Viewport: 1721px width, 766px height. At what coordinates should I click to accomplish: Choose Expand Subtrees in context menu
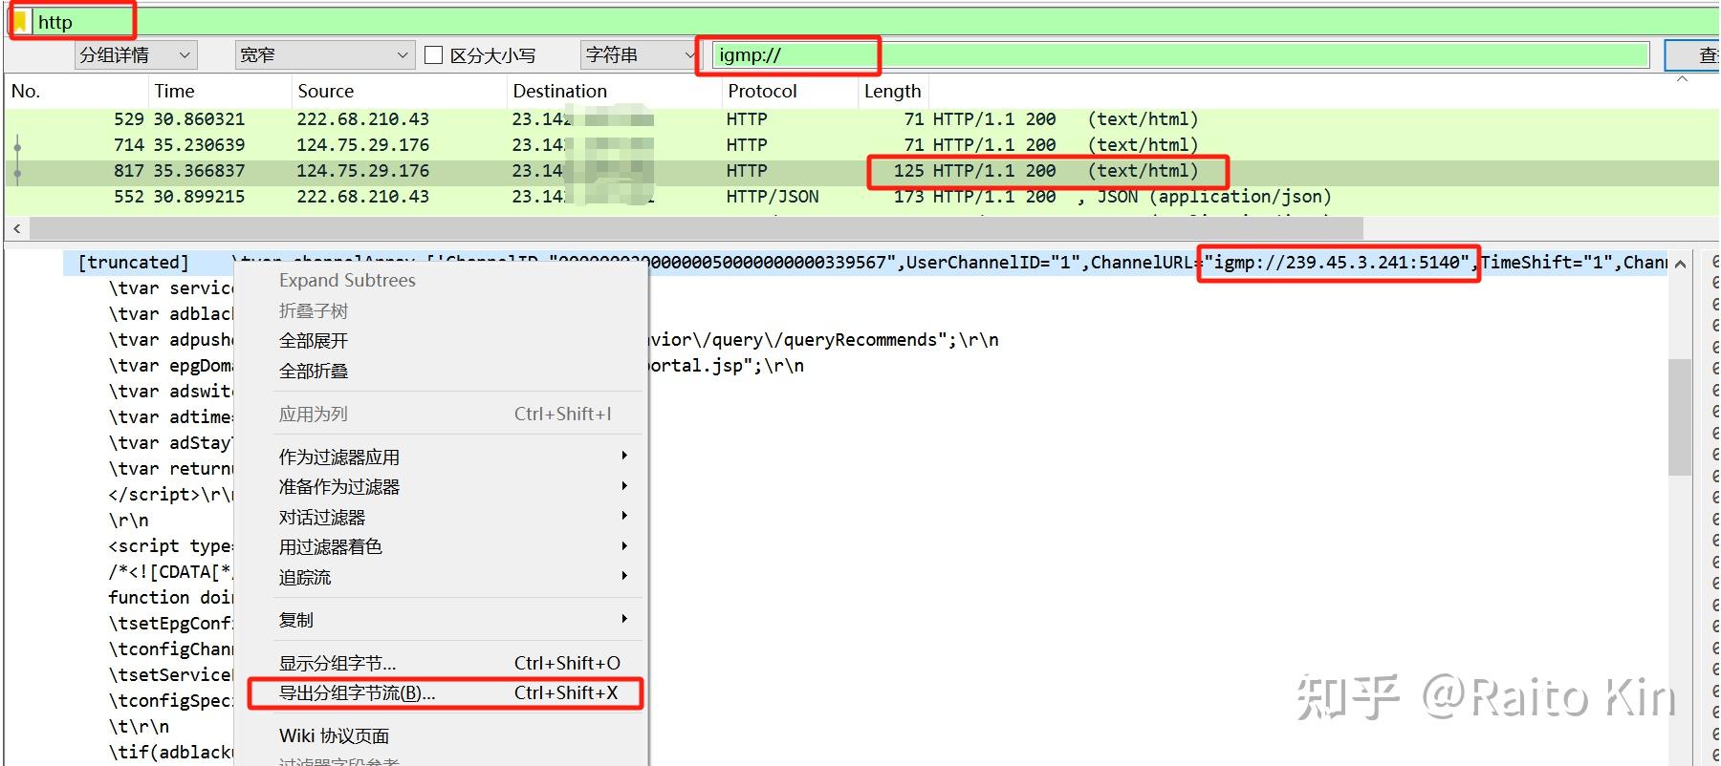(347, 281)
